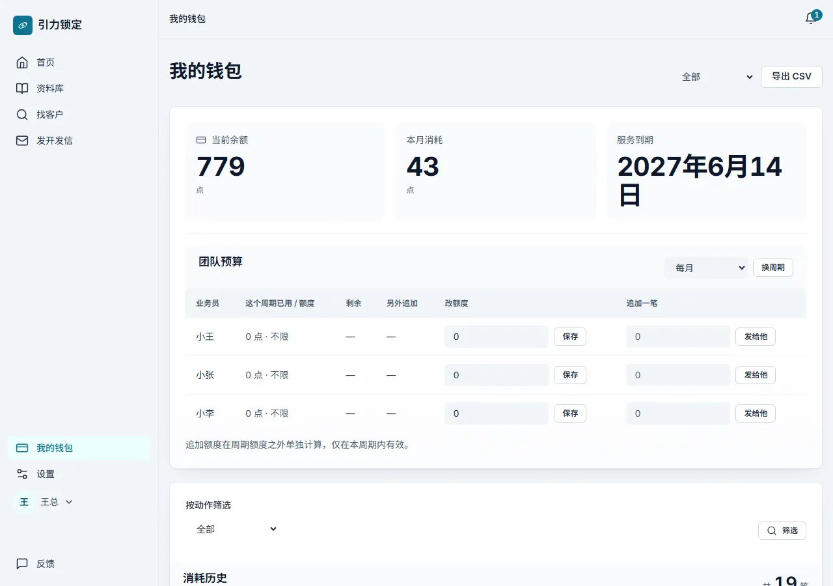
Task: Click the home icon beside 首页
Action: pyautogui.click(x=22, y=63)
